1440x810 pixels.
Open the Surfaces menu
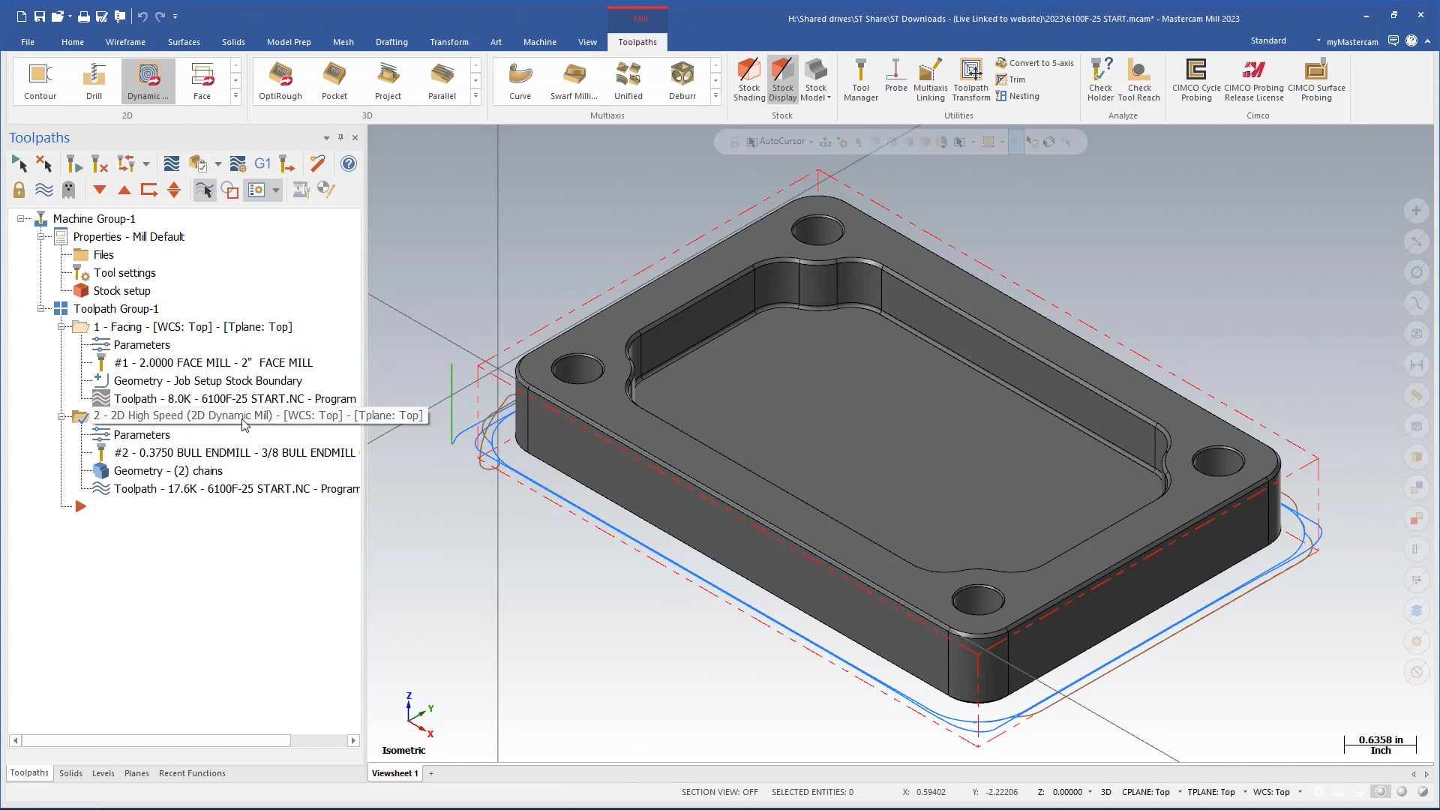[x=184, y=41]
